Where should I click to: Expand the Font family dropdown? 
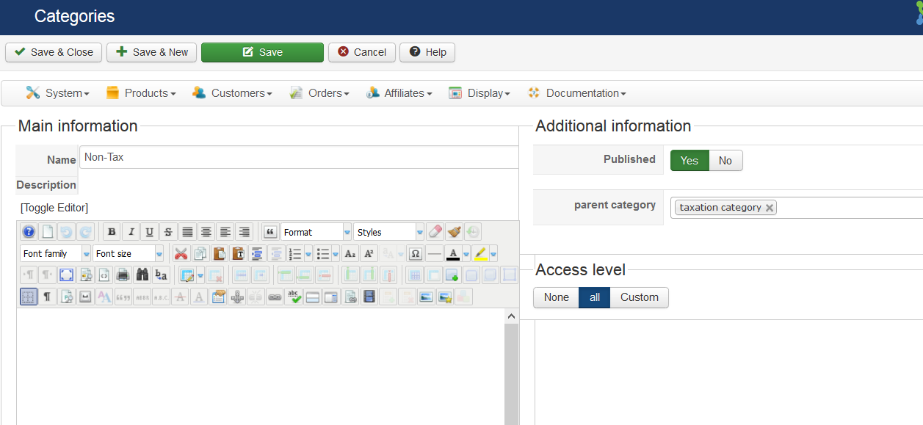[55, 254]
